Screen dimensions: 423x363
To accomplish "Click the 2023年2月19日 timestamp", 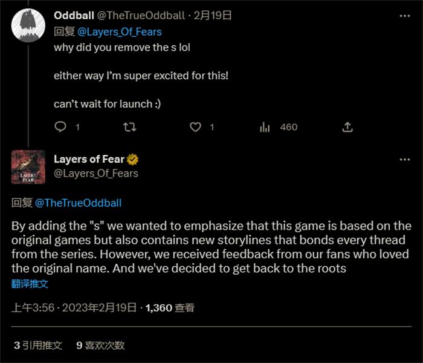I will click(x=99, y=307).
